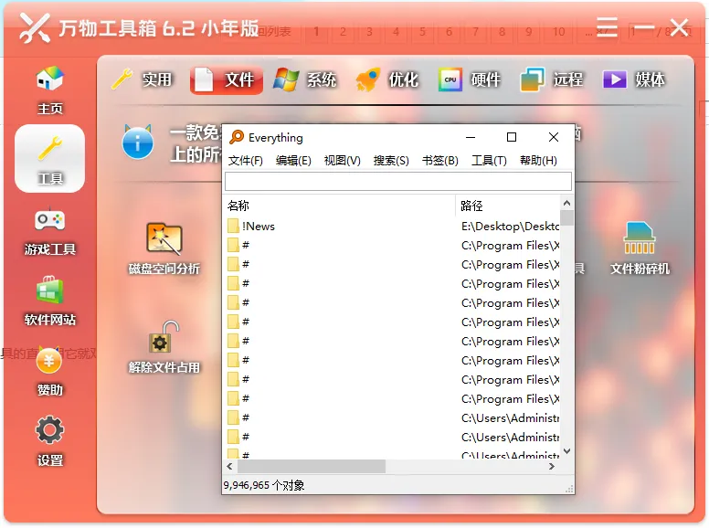Click the Everything magnifier title icon
The height and width of the screenshot is (528, 709).
pos(237,137)
